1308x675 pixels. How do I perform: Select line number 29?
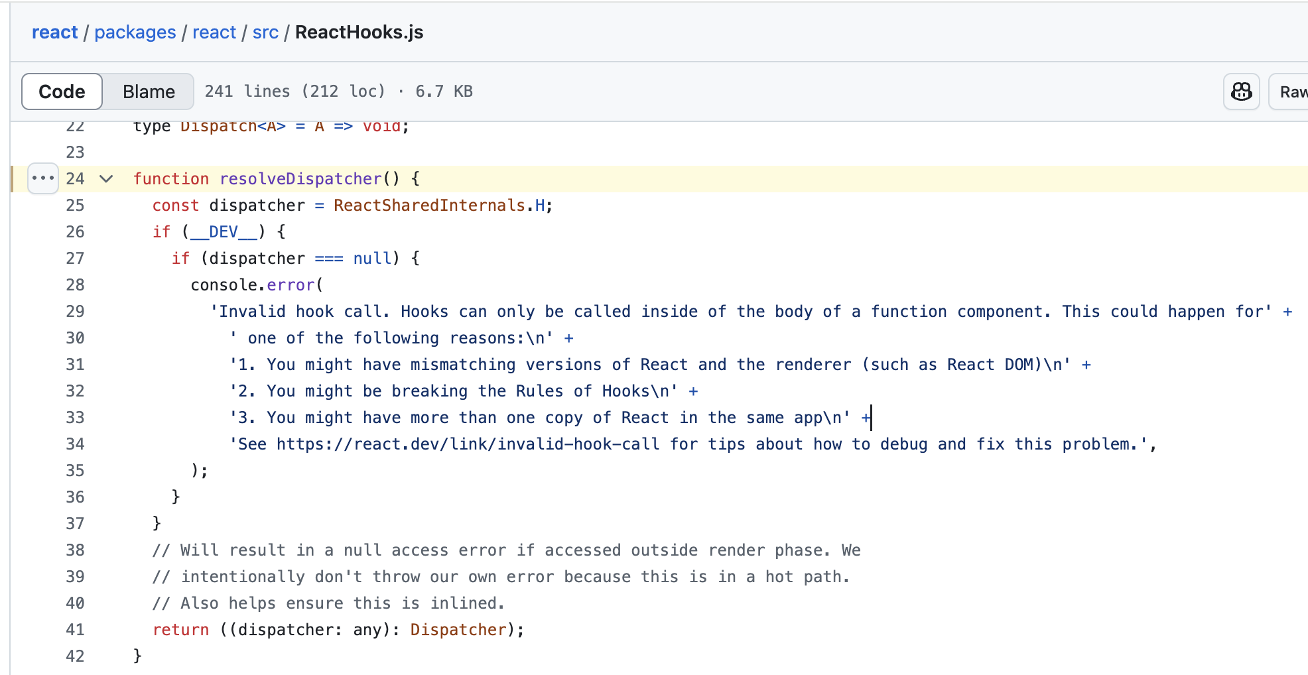[x=75, y=312]
